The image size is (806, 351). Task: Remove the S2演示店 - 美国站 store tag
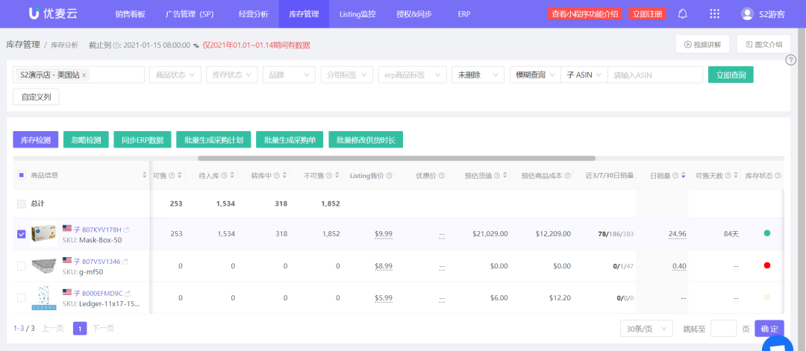(x=84, y=75)
